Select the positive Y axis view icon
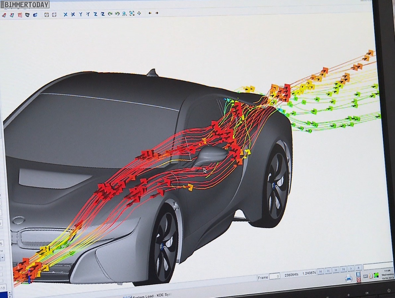 [80, 14]
